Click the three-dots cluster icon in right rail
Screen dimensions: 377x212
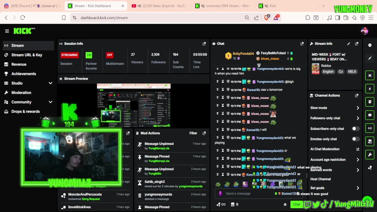point(370,168)
